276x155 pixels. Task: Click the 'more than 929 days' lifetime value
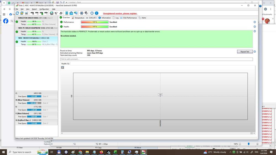coord(95,53)
